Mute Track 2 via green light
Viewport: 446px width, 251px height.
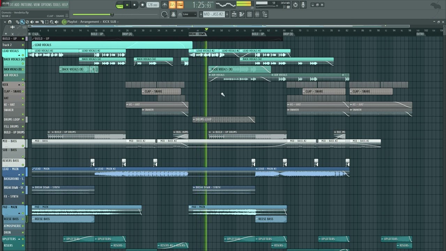pyautogui.click(x=23, y=45)
